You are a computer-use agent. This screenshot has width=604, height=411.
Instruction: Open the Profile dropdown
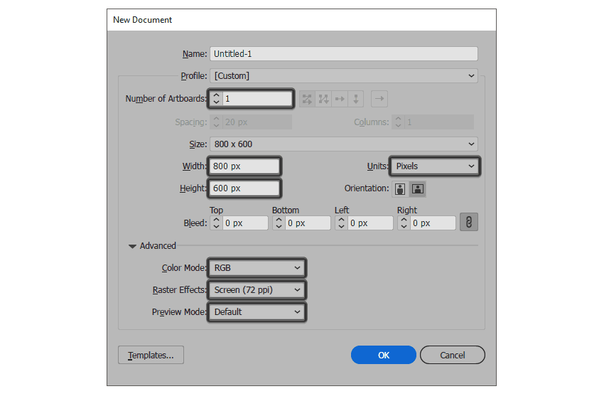tap(344, 75)
